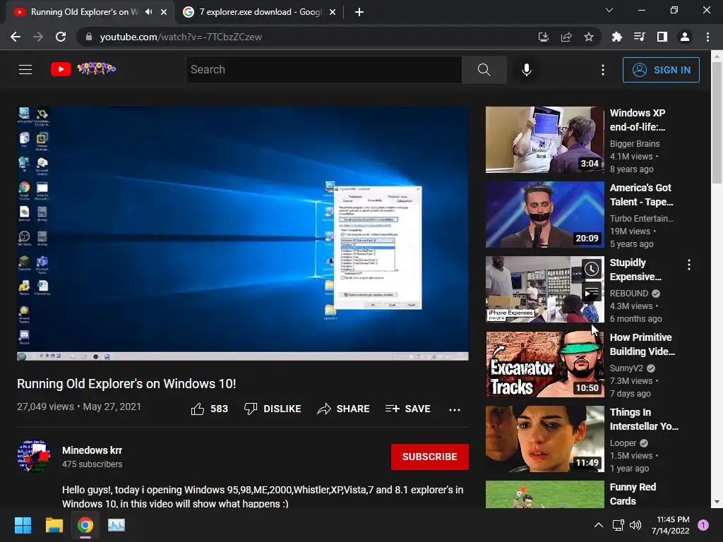Bookmark this page with star
Screen dimensions: 723x542
pyautogui.click(x=589, y=37)
